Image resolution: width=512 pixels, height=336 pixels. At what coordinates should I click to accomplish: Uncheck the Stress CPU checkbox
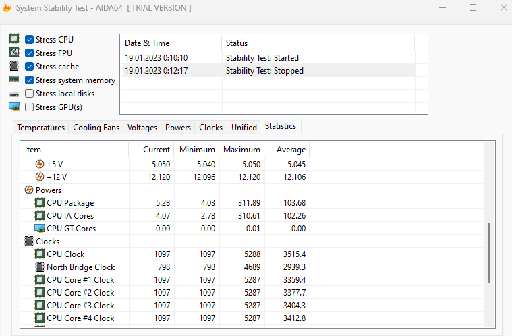(30, 40)
